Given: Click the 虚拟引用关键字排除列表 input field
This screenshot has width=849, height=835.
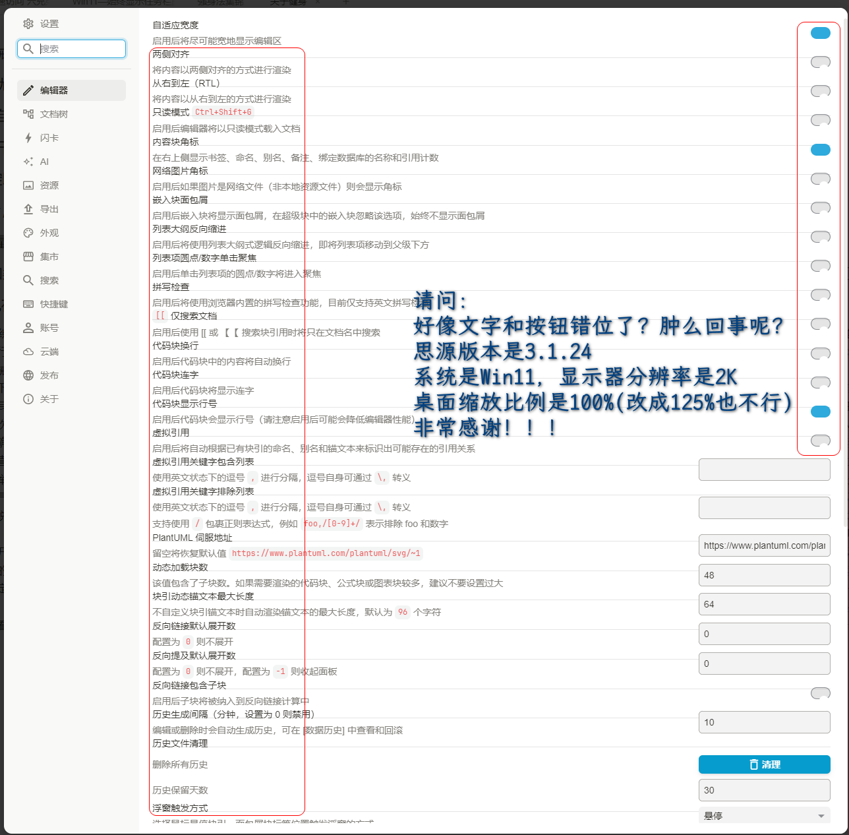Looking at the screenshot, I should [765, 508].
